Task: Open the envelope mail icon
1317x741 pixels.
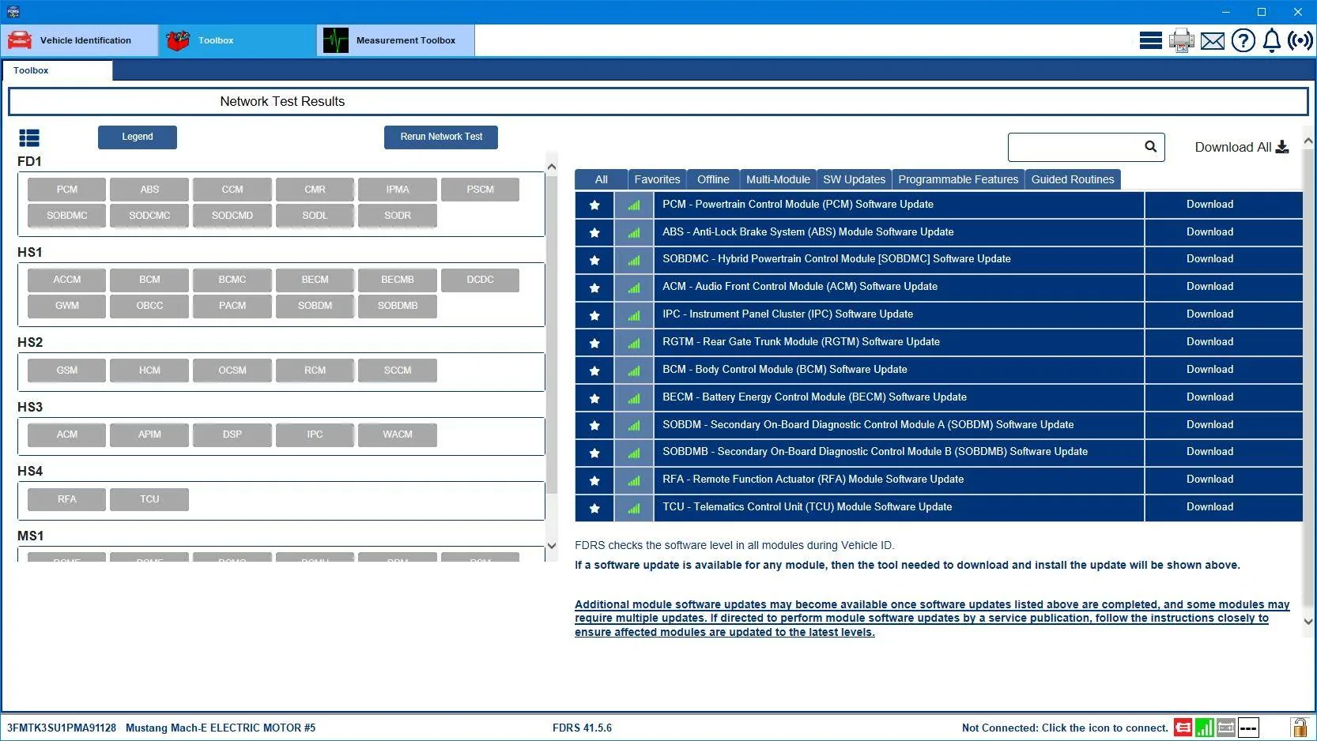Action: coord(1212,41)
